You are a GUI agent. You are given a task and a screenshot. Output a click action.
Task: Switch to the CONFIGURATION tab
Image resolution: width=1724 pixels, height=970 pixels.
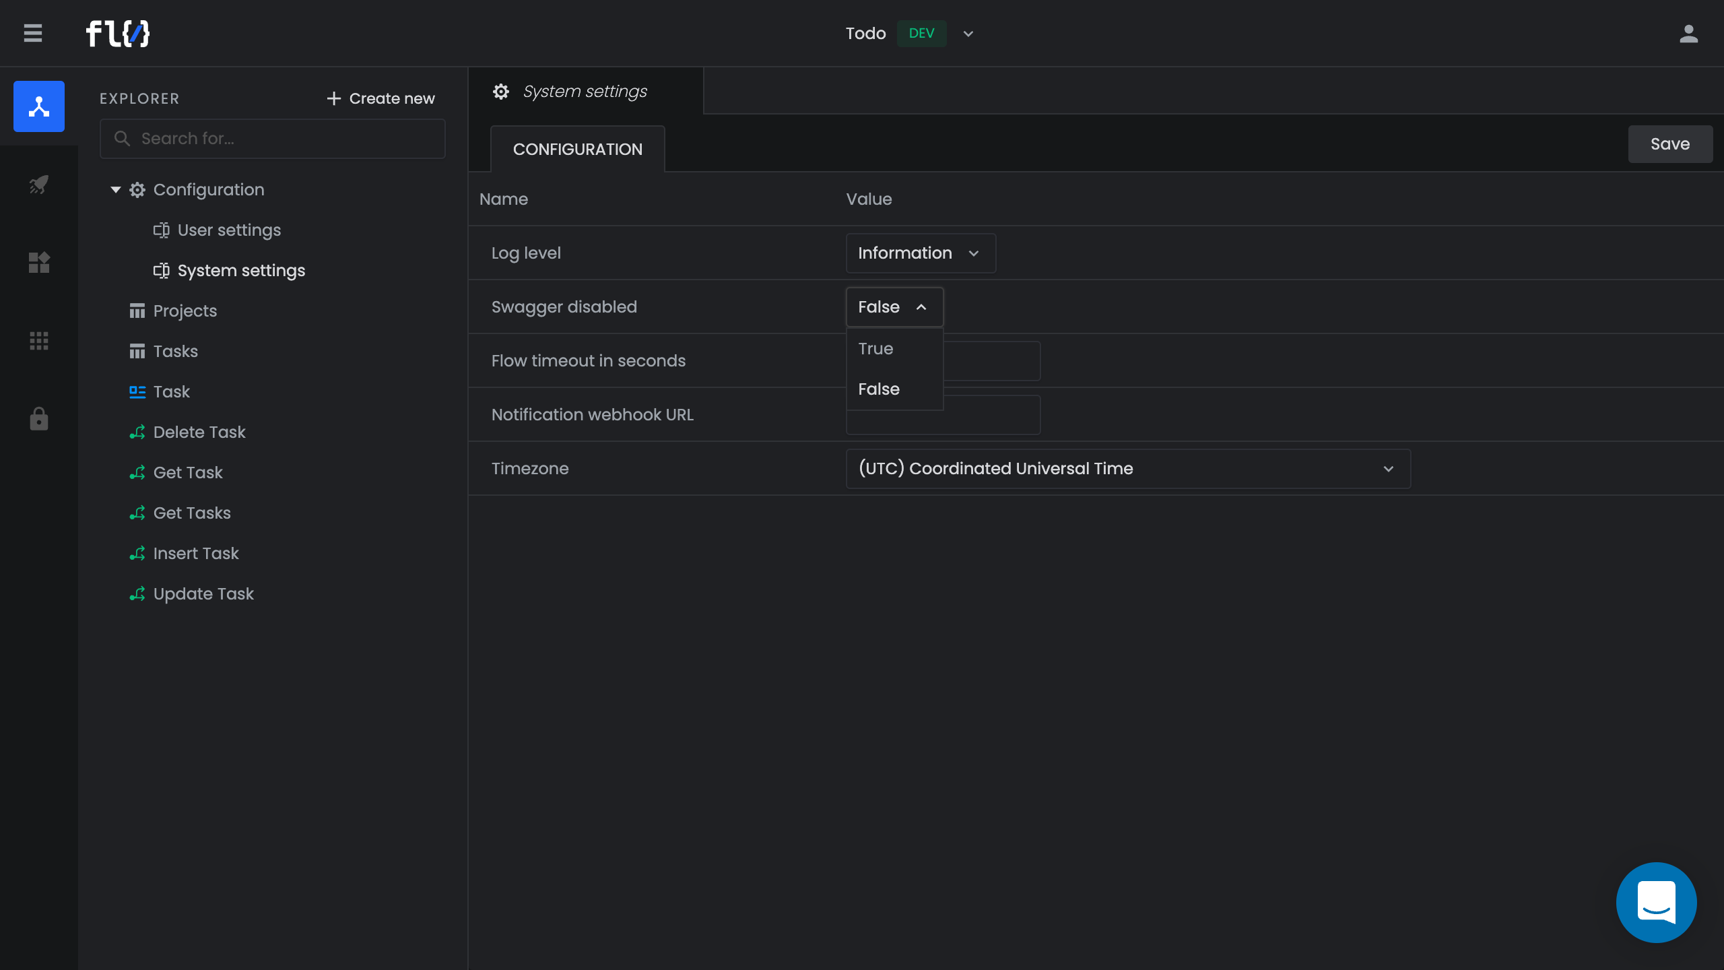pos(577,150)
